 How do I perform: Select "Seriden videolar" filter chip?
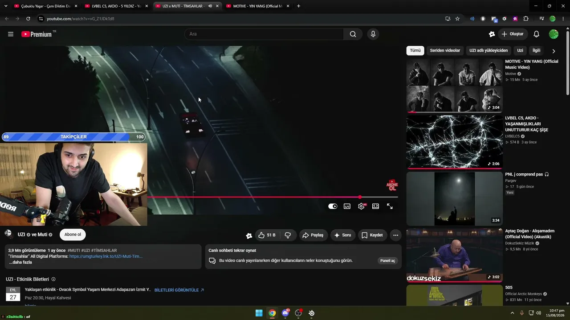pos(445,51)
